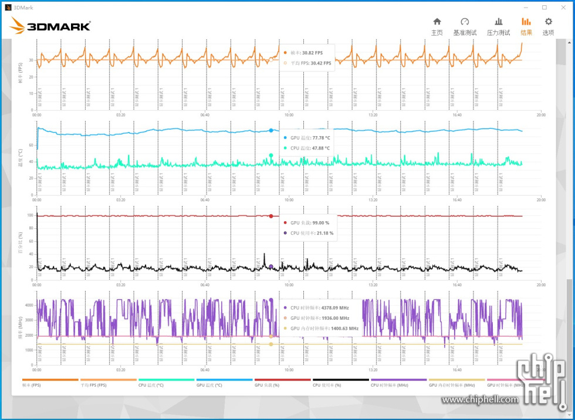The image size is (575, 420).
Task: Open the 压力测试 stress test icon
Action: [498, 26]
